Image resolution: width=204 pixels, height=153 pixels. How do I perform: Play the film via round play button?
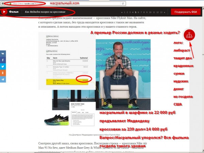coord(4,12)
